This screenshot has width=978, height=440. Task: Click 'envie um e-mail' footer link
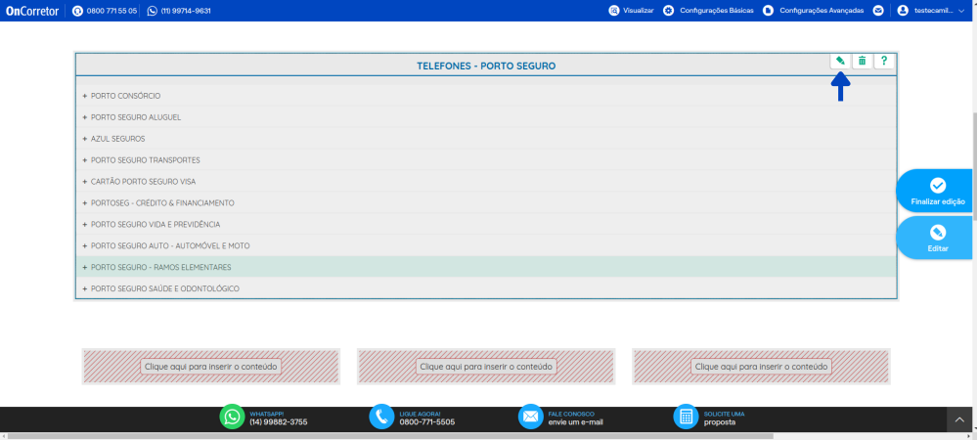pos(576,422)
